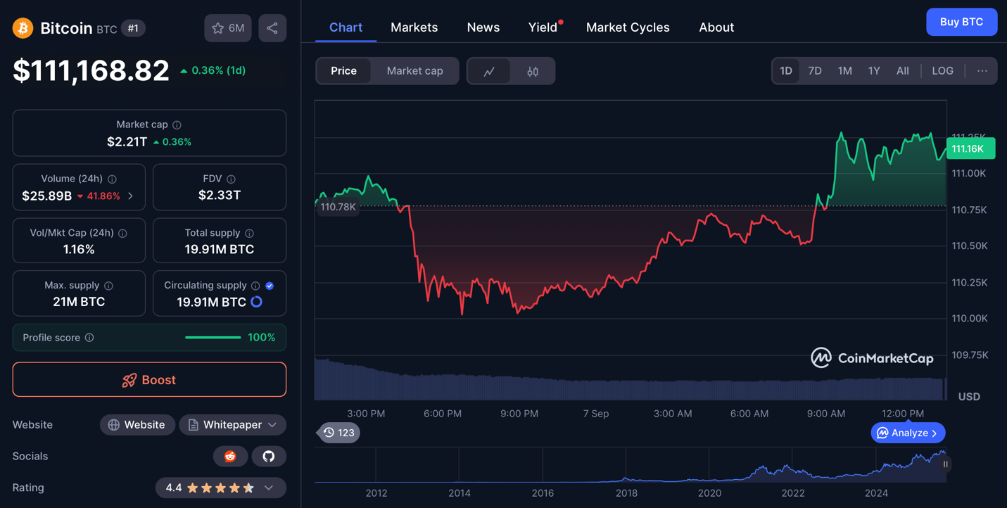This screenshot has height=508, width=1007.
Task: Click the $2.33T FDV value
Action: [220, 195]
